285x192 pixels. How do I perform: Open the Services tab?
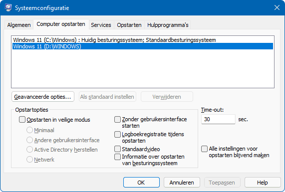(101, 25)
